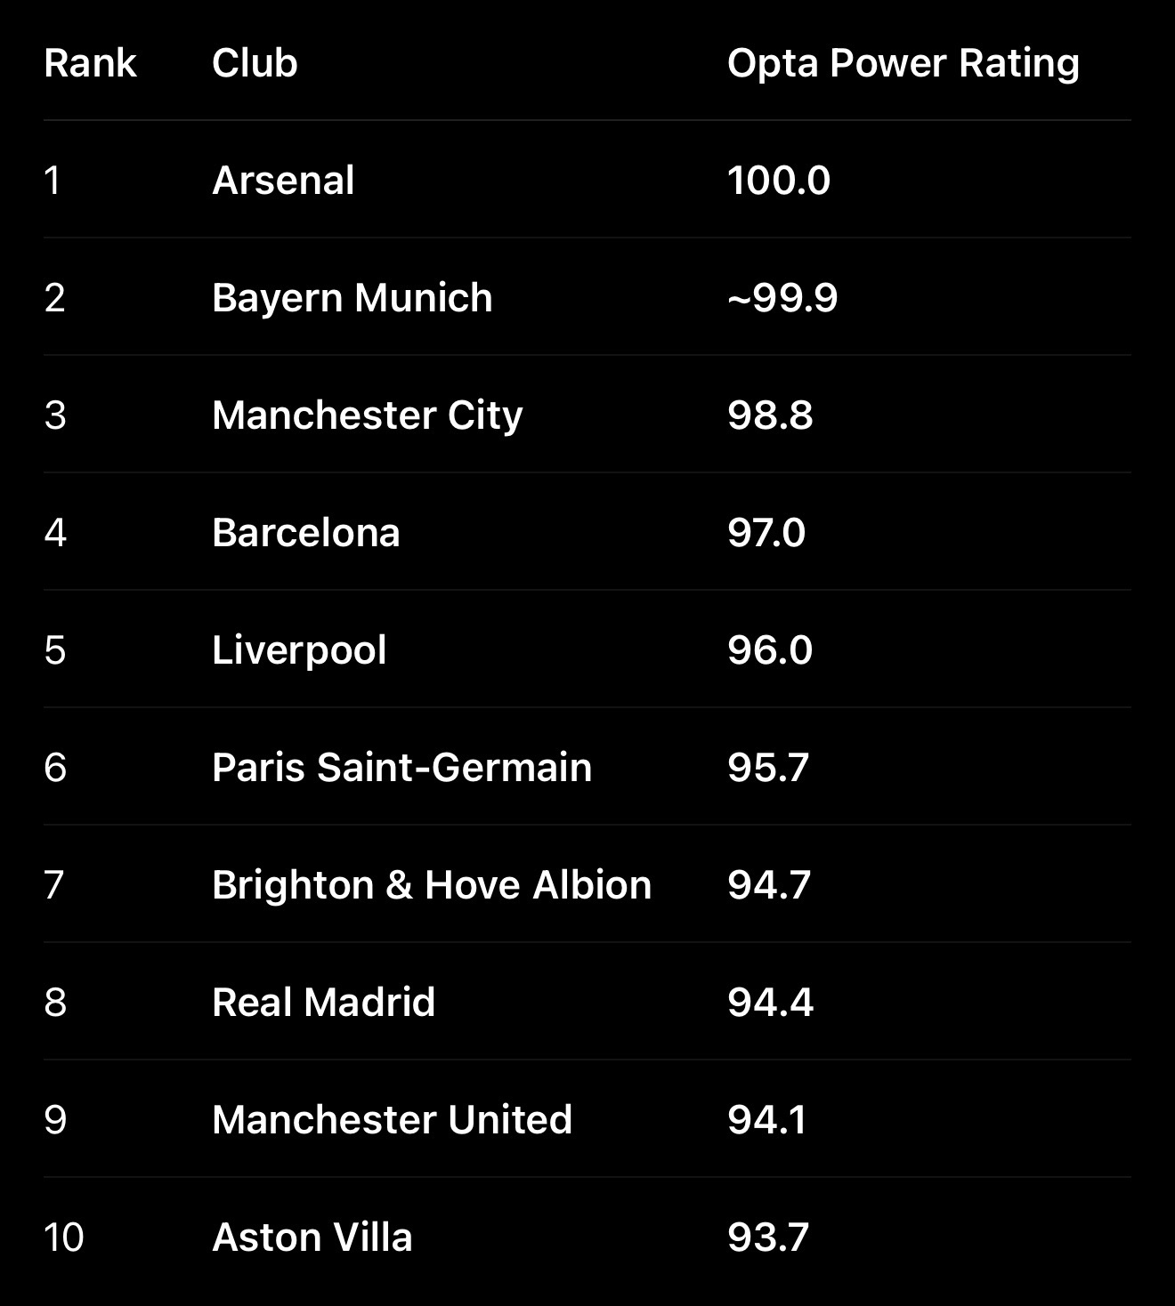
Task: Click the Opta Power Rating header
Action: point(903,63)
